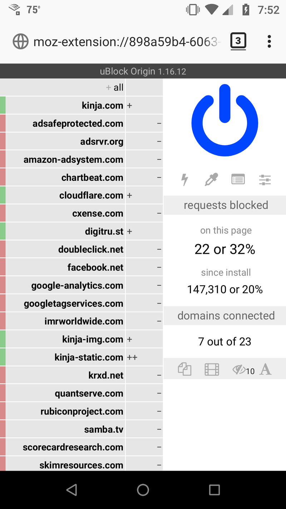Open the tabs counter showing 3
This screenshot has width=286, height=509.
[238, 42]
